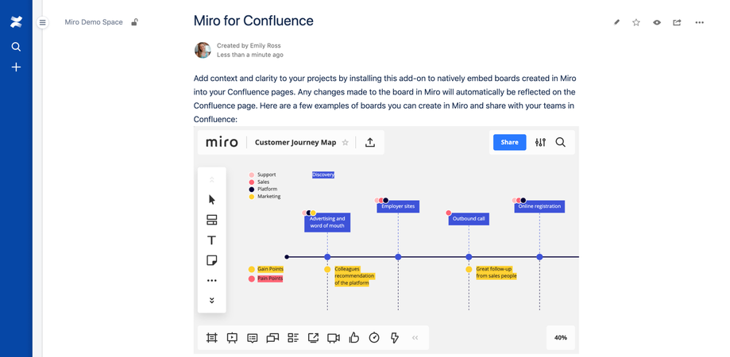This screenshot has width=730, height=357.
Task: Open Confluence search in the sidebar
Action: 16,47
